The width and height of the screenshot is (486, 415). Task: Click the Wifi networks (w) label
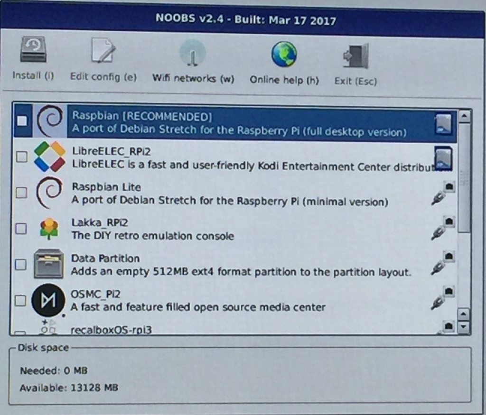coord(193,78)
